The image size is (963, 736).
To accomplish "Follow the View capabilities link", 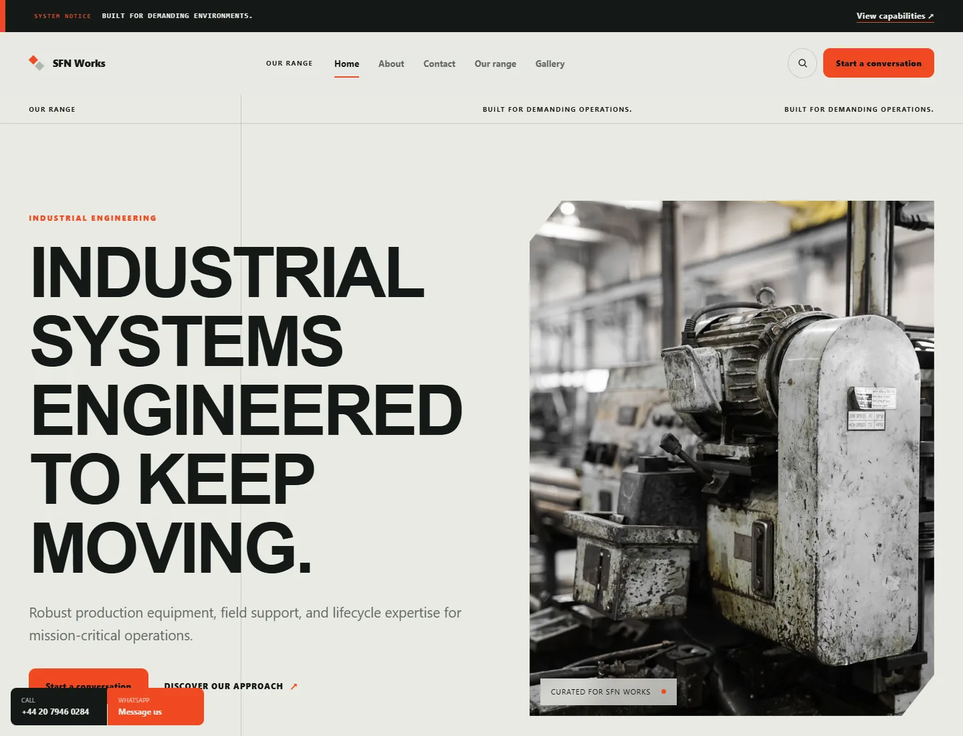I will 895,16.
